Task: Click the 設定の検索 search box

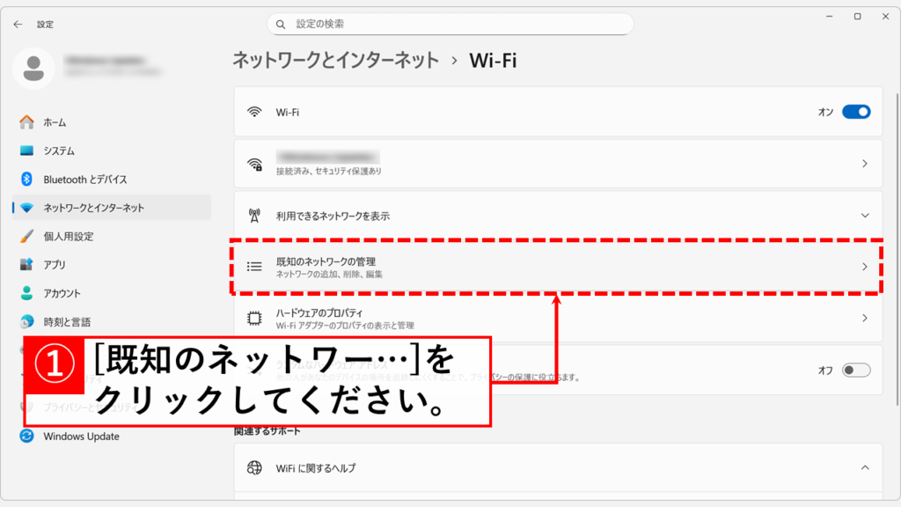Action: [x=450, y=25]
